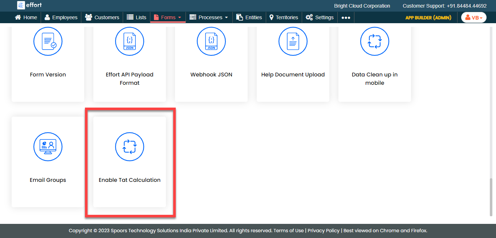This screenshot has width=496, height=238.
Task: Open the Privacy Policy link
Action: click(x=324, y=230)
